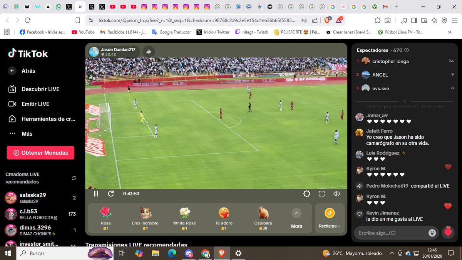Share Jason Damian217's live with arrow icon
This screenshot has width=462, height=260.
[x=149, y=52]
